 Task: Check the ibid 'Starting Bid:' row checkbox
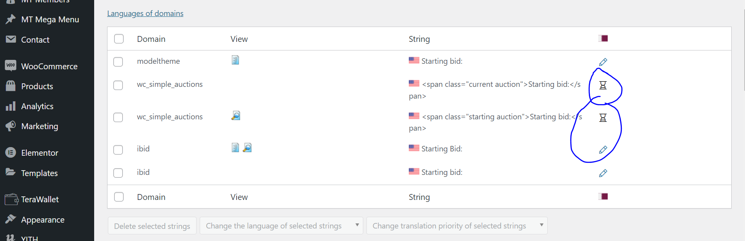point(118,150)
